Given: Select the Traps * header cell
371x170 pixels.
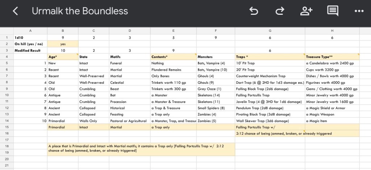Looking at the screenshot, I should pos(270,57).
